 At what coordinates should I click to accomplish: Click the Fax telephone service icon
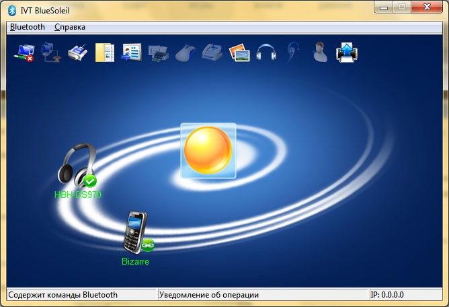click(212, 52)
